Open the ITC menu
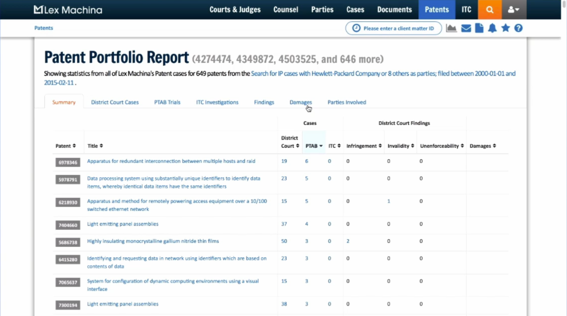Image resolution: width=567 pixels, height=316 pixels. [x=466, y=10]
